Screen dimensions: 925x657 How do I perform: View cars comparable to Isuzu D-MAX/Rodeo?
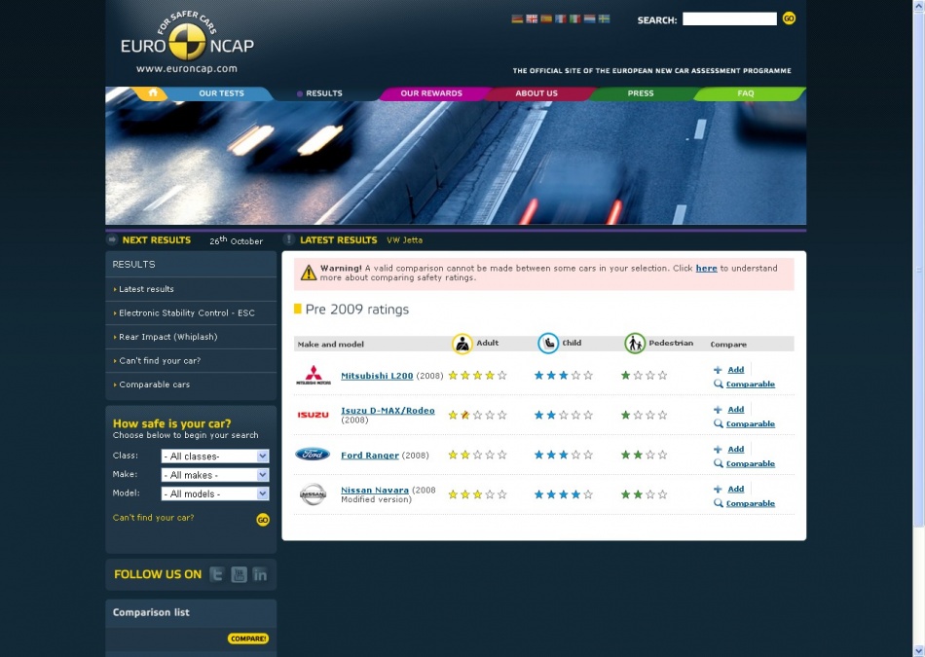coord(751,424)
